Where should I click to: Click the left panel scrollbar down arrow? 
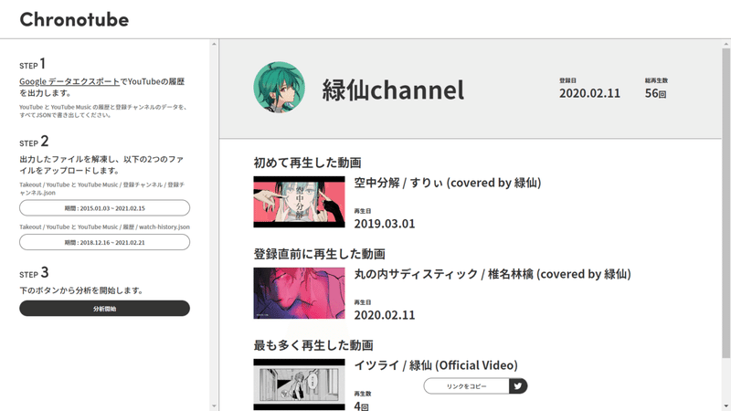tap(214, 406)
